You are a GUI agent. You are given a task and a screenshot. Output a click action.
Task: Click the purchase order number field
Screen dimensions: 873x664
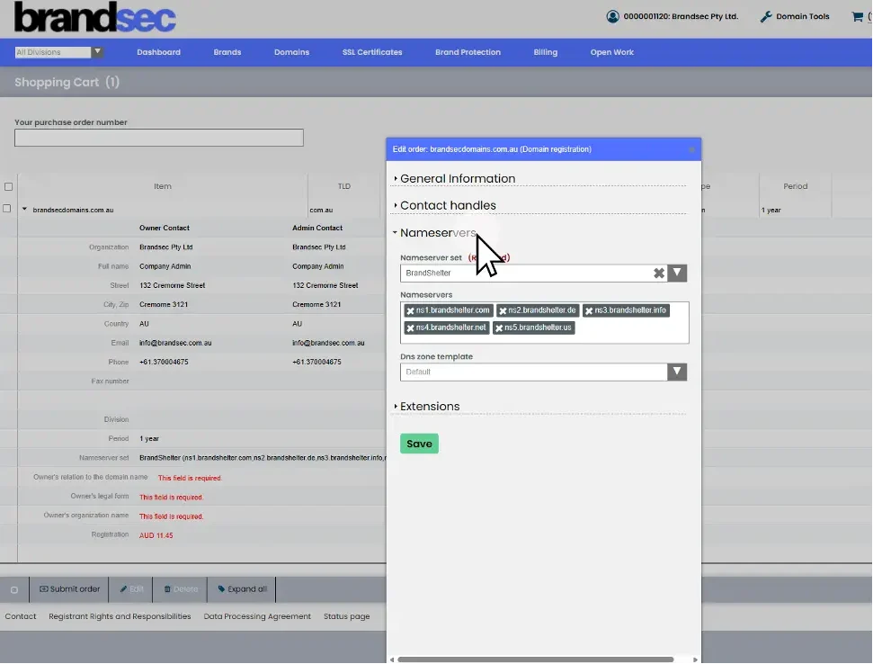pos(158,138)
